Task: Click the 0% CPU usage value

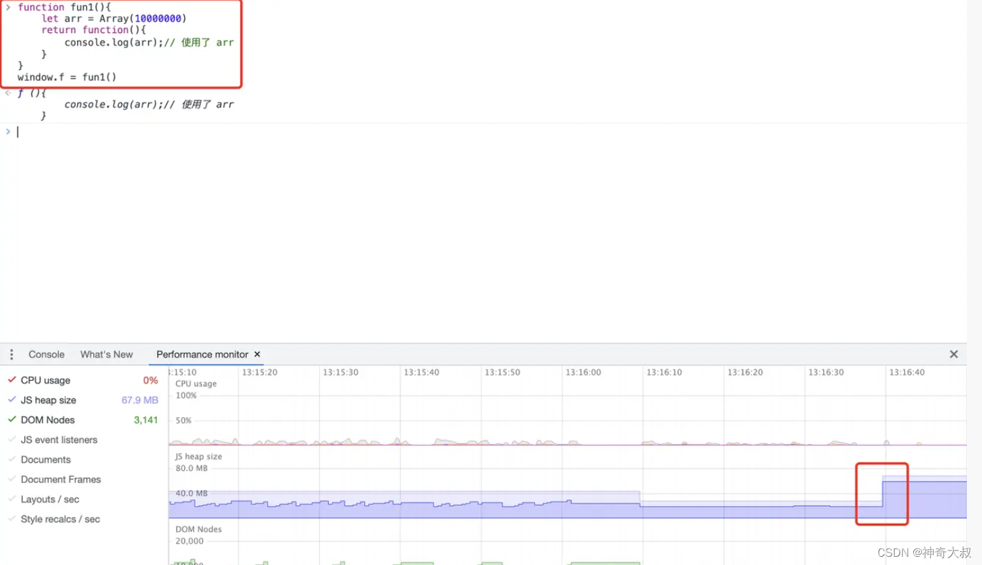Action: [151, 380]
